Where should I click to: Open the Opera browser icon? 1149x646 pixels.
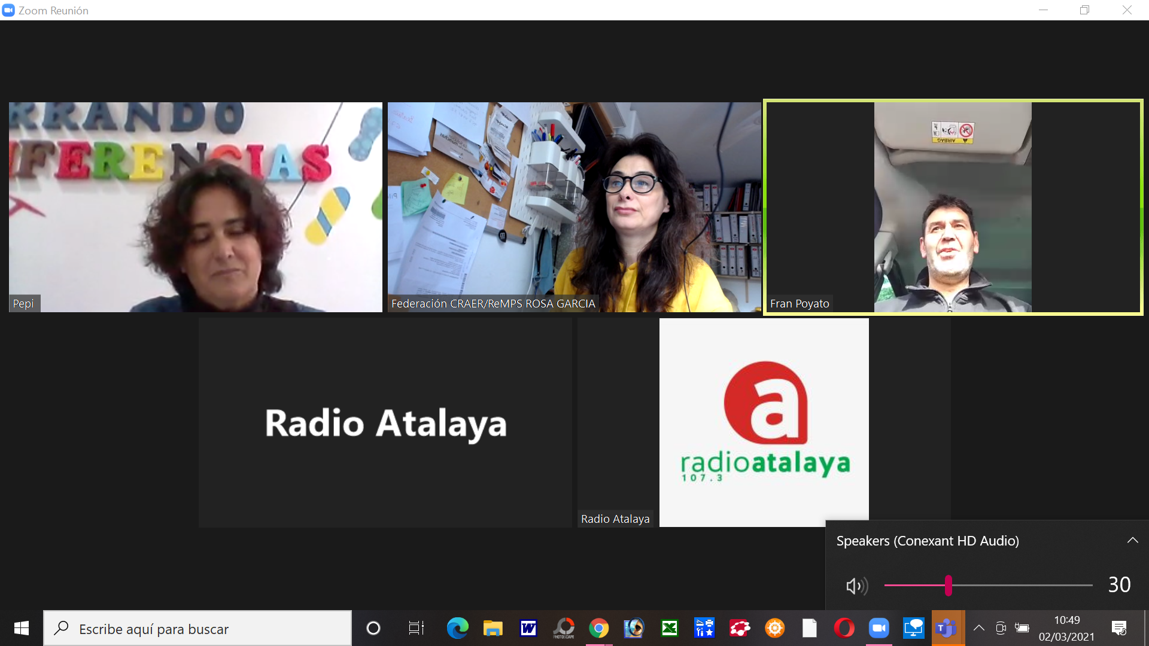tap(844, 628)
